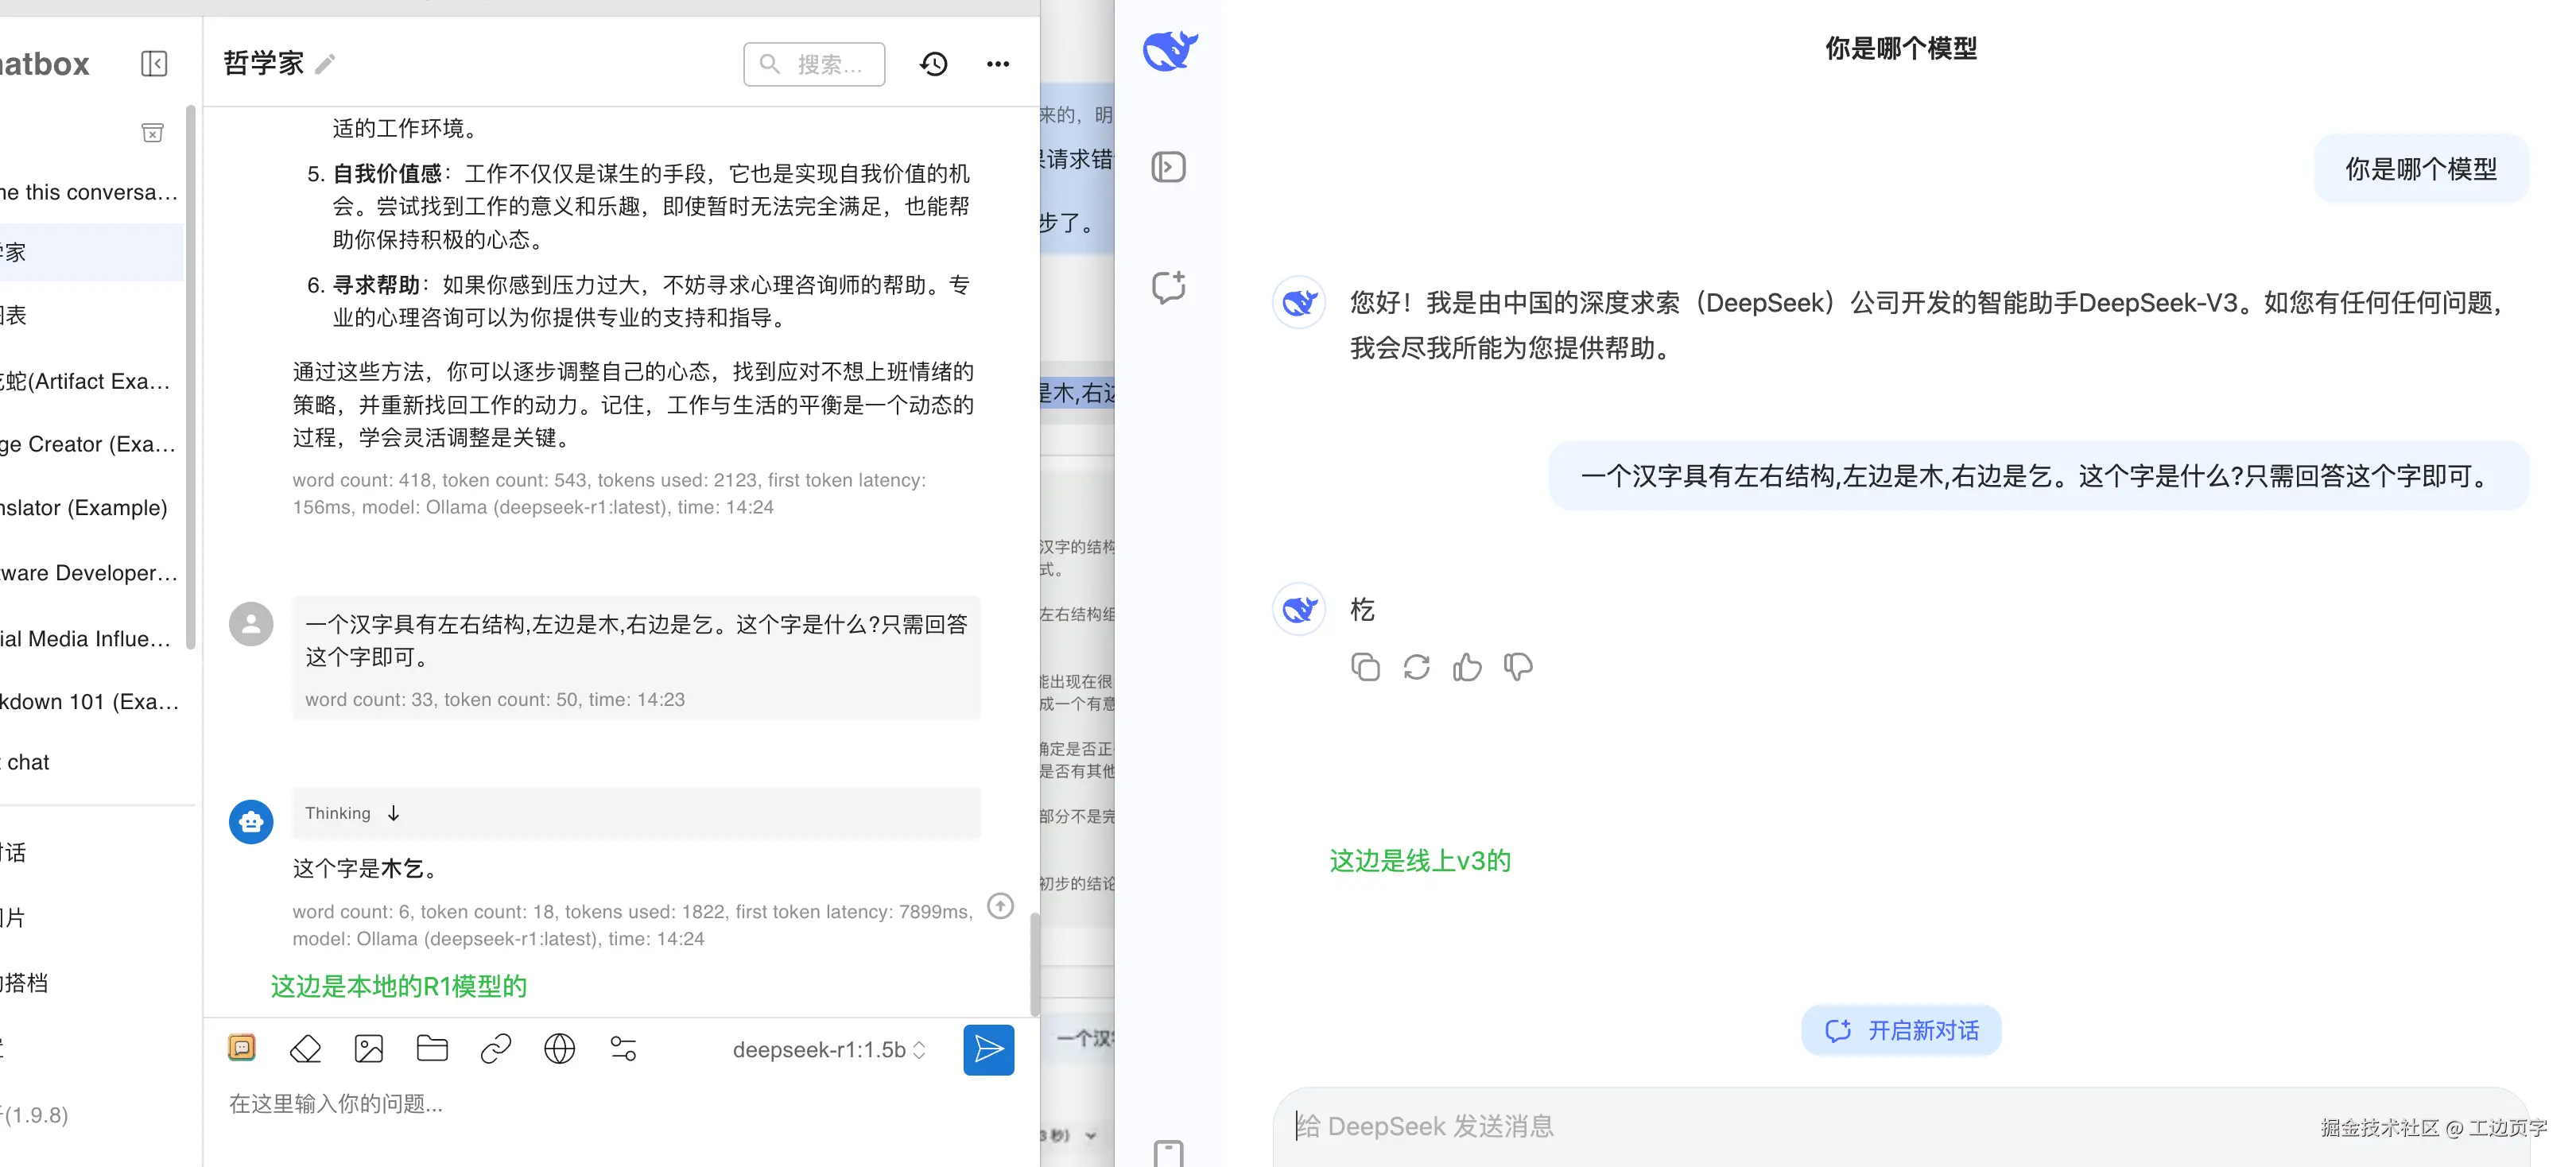Open the conversation history clock icon
2576x1167 pixels.
tap(933, 64)
